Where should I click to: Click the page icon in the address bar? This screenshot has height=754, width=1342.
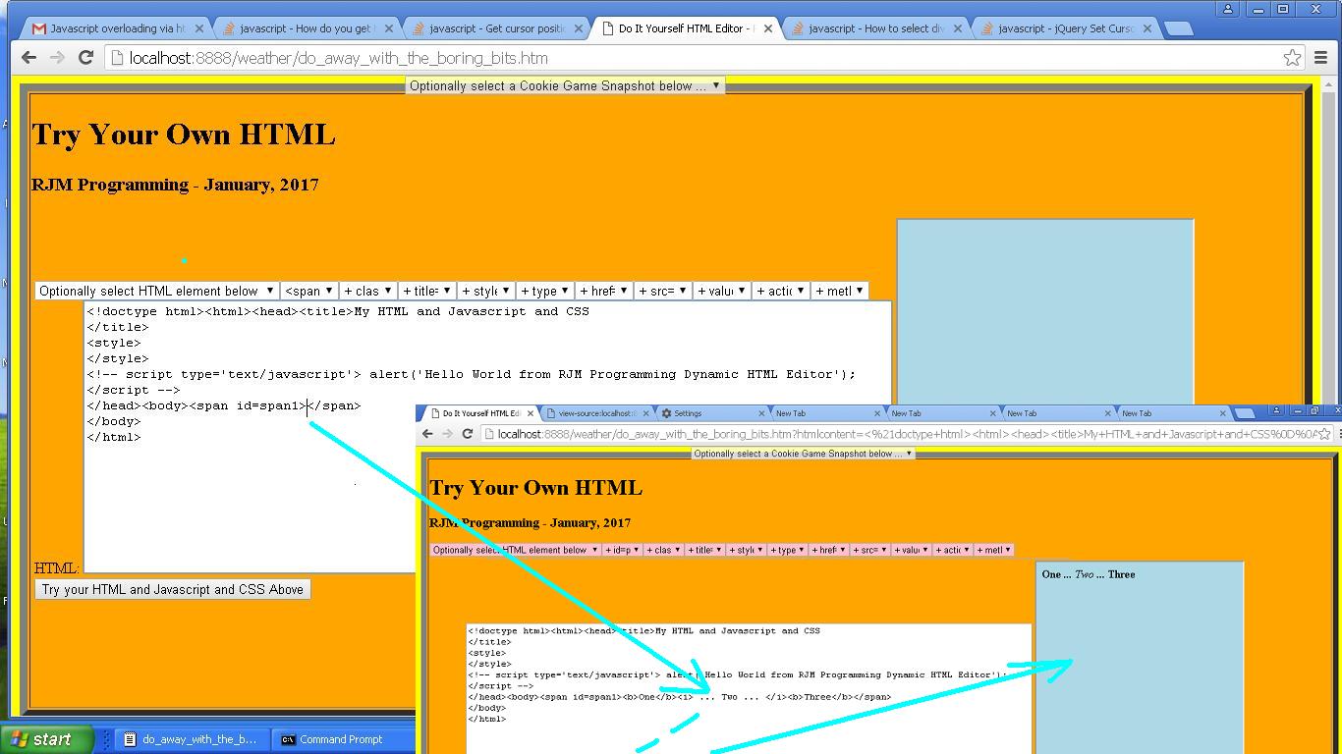click(111, 58)
